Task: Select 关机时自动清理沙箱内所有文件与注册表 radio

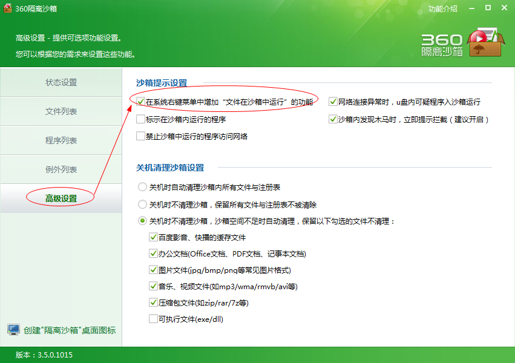Action: click(142, 187)
